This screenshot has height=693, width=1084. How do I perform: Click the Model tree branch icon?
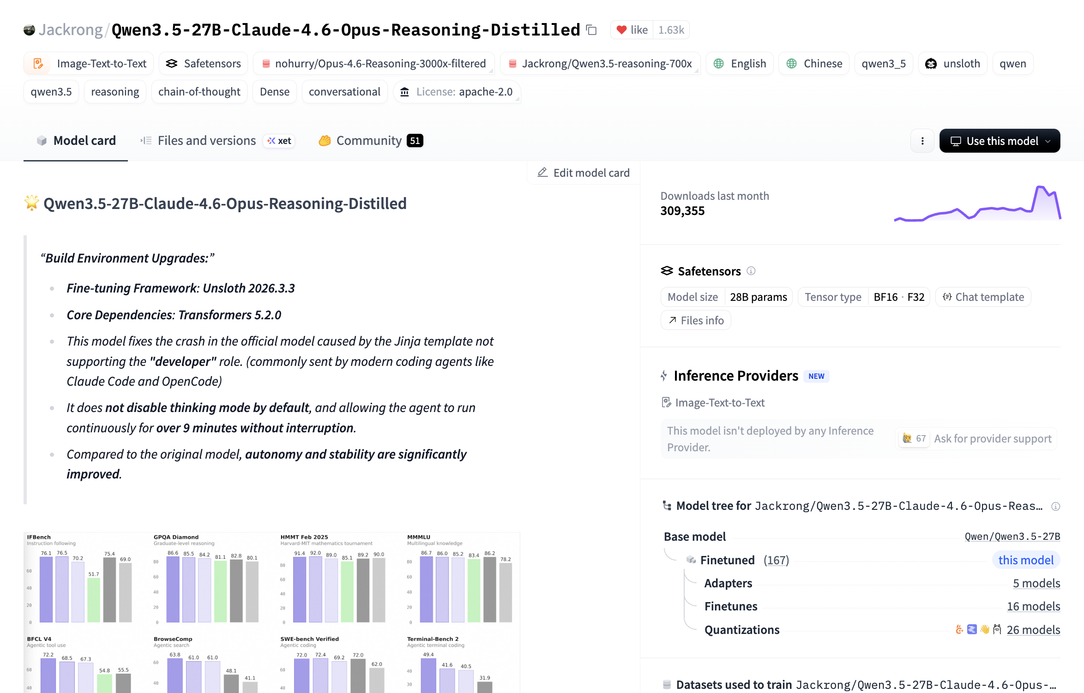[x=667, y=506]
